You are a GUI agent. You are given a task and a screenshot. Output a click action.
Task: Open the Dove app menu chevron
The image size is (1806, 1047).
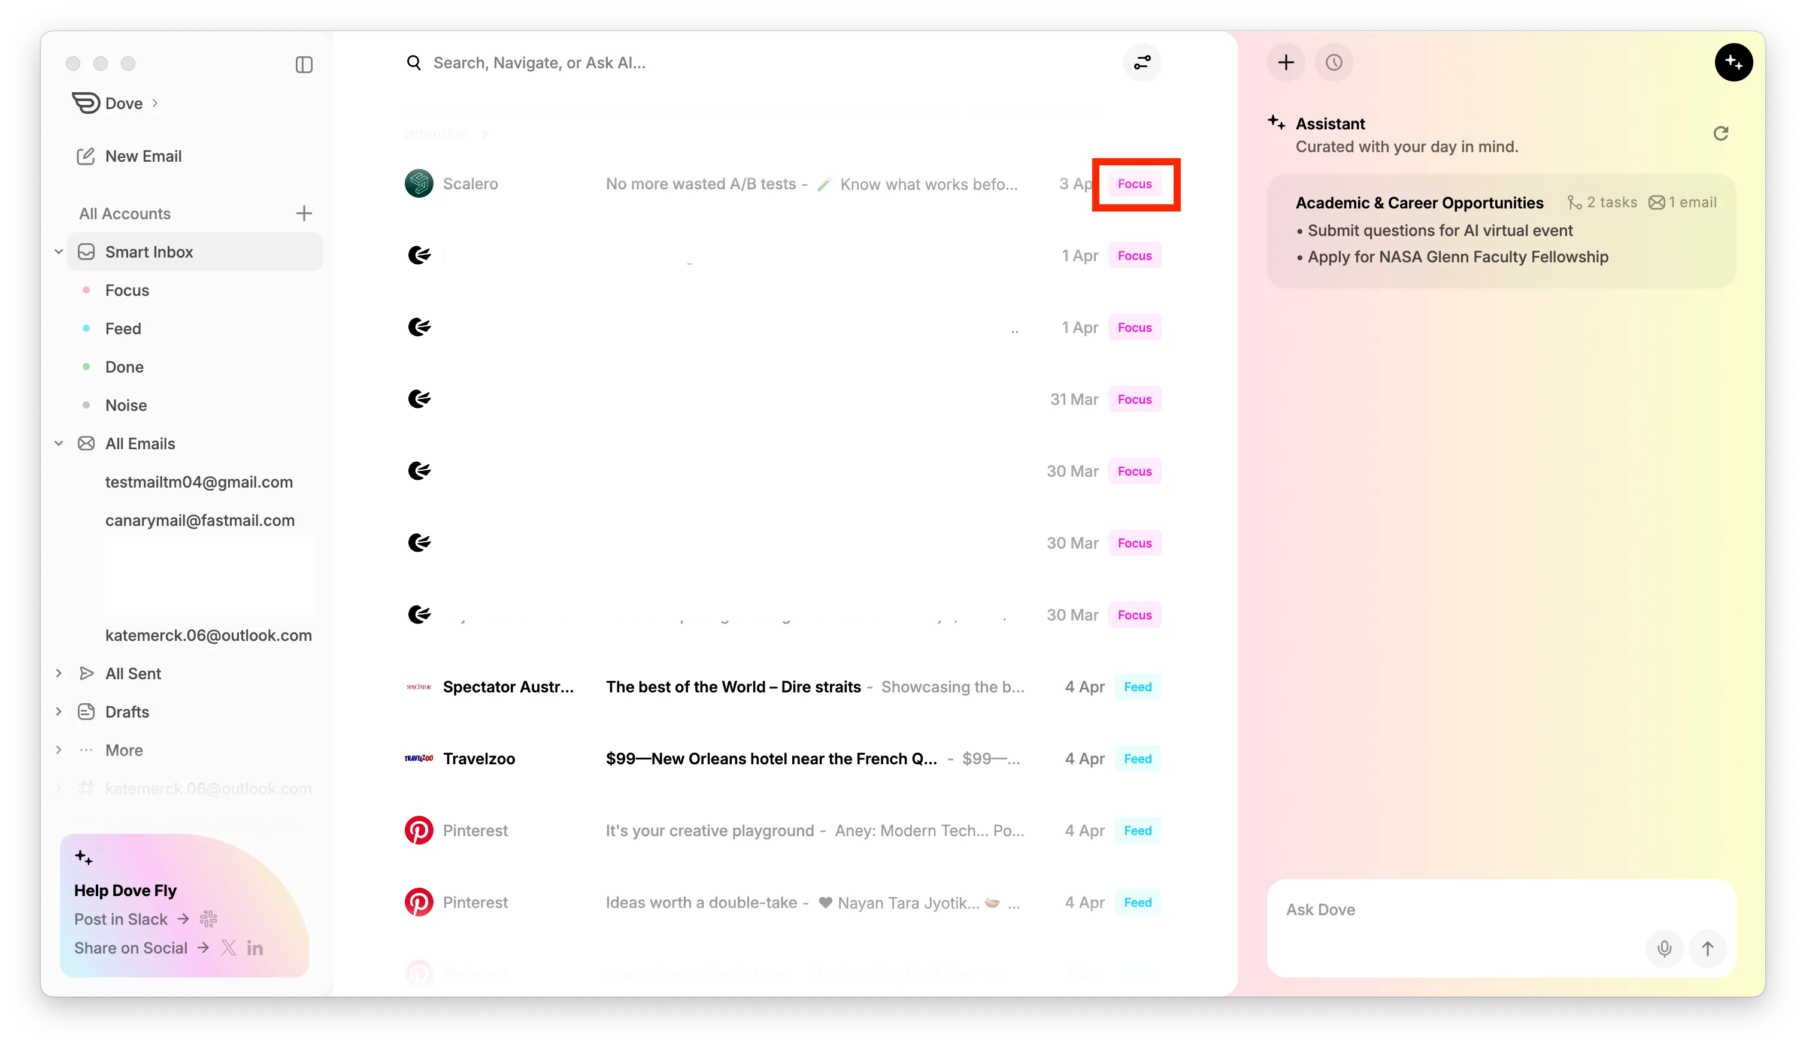click(x=155, y=103)
